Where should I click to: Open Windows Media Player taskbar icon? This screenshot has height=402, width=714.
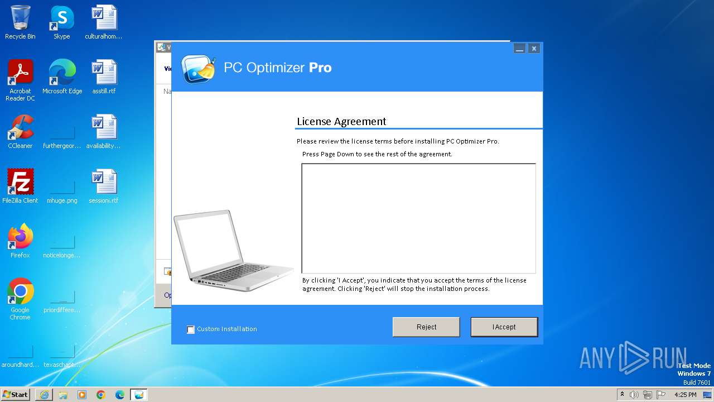click(x=82, y=395)
